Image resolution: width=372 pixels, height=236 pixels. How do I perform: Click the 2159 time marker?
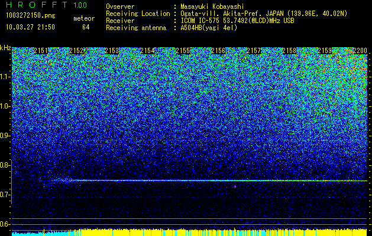point(325,51)
